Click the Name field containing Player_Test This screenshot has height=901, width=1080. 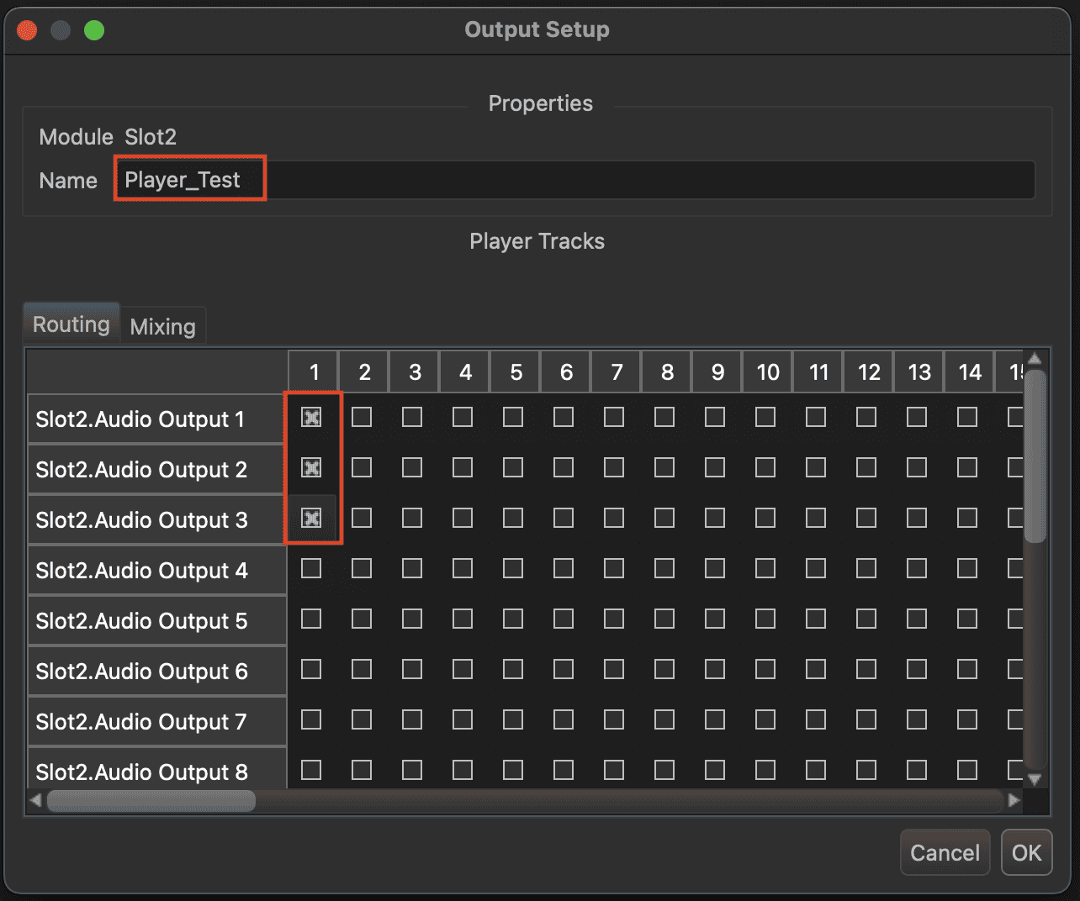(572, 180)
